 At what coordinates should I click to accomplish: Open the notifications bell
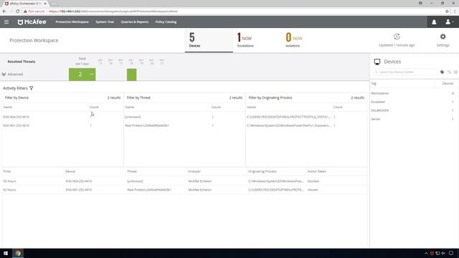tap(434, 22)
